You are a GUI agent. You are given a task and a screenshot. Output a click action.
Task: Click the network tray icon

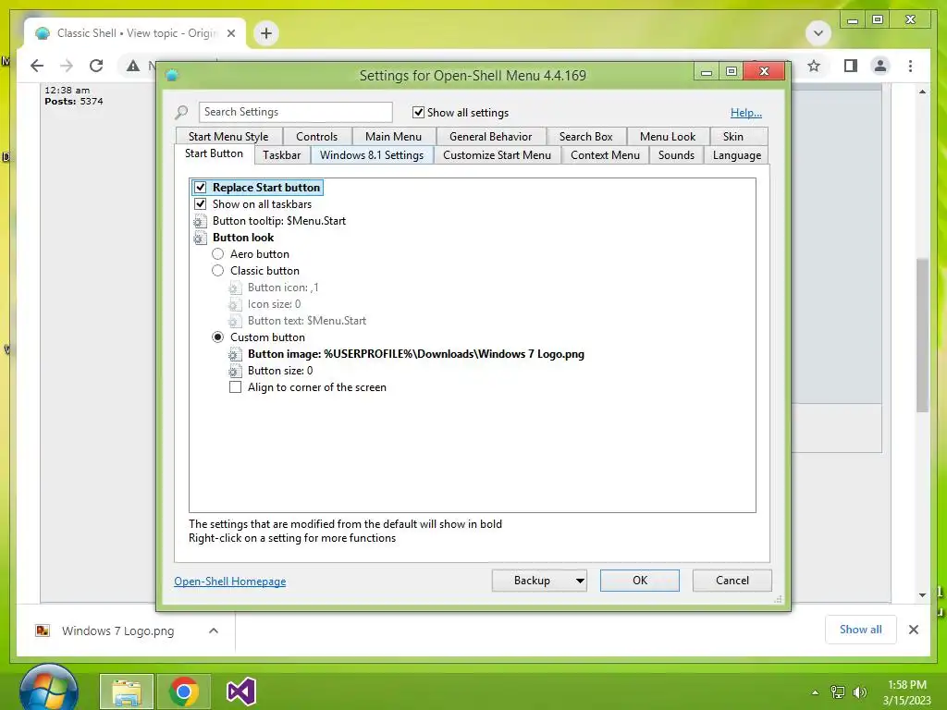(x=838, y=692)
